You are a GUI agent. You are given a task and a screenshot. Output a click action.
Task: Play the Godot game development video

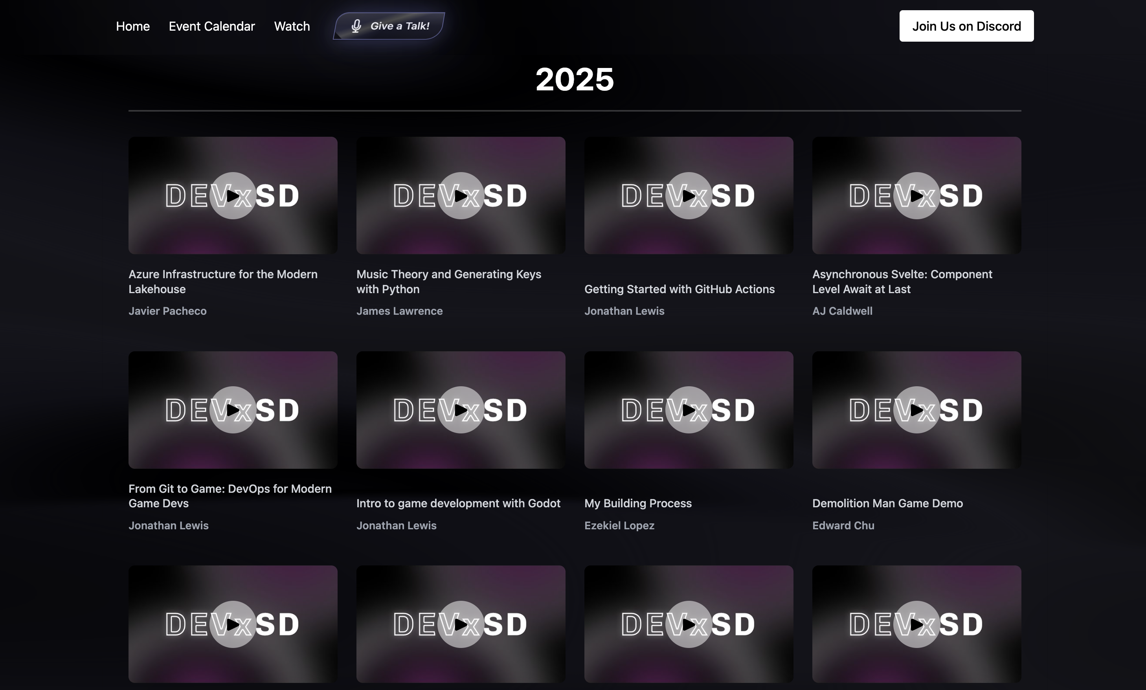461,409
